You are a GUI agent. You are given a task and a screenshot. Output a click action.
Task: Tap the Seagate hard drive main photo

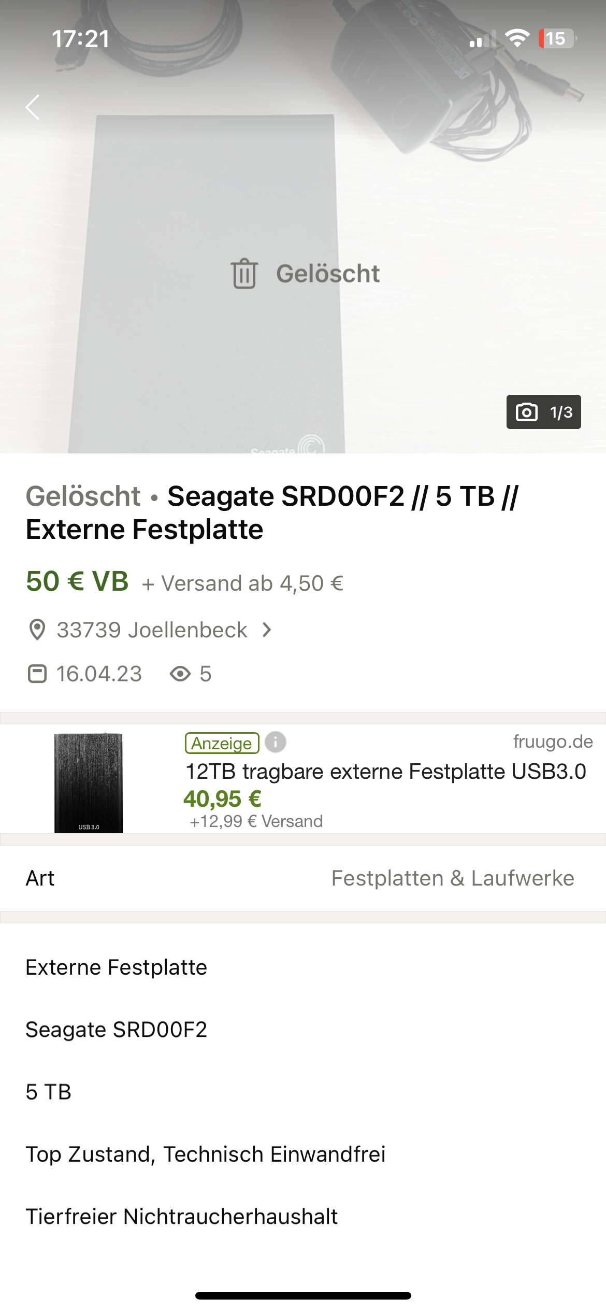tap(303, 226)
